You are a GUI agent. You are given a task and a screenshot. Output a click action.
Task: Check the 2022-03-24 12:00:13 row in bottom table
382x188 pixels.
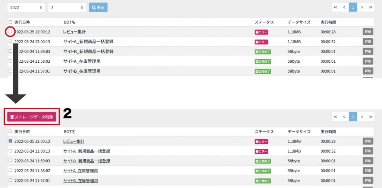point(10,150)
